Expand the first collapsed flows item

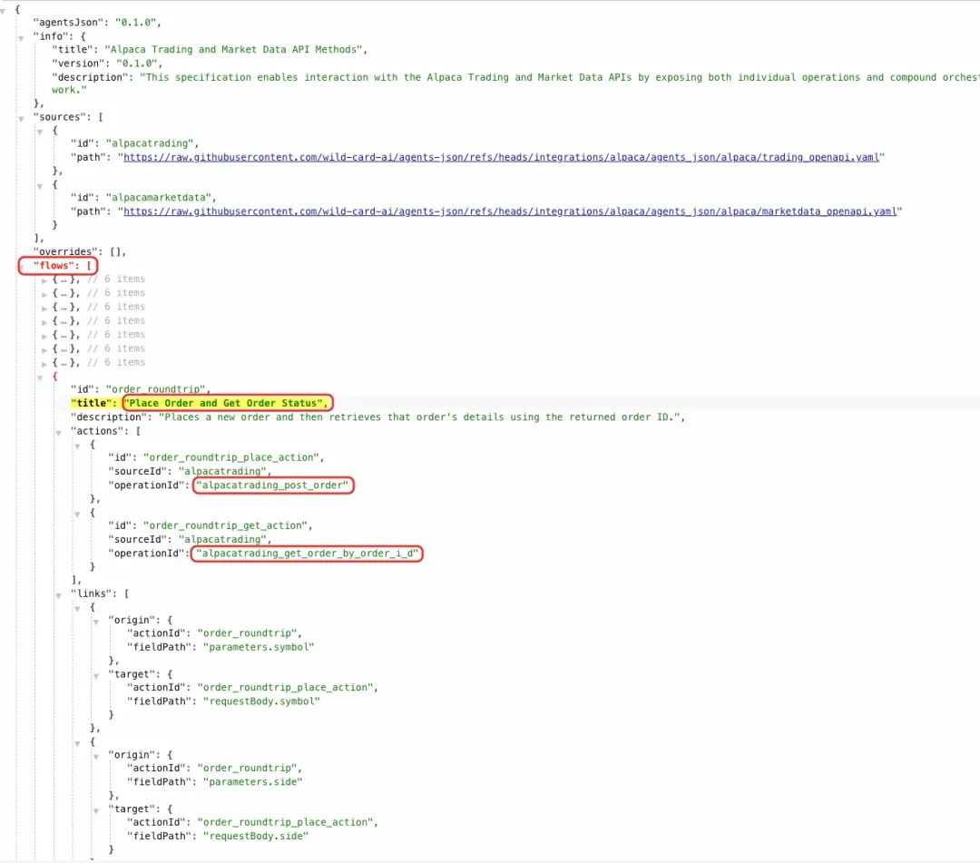click(x=44, y=280)
